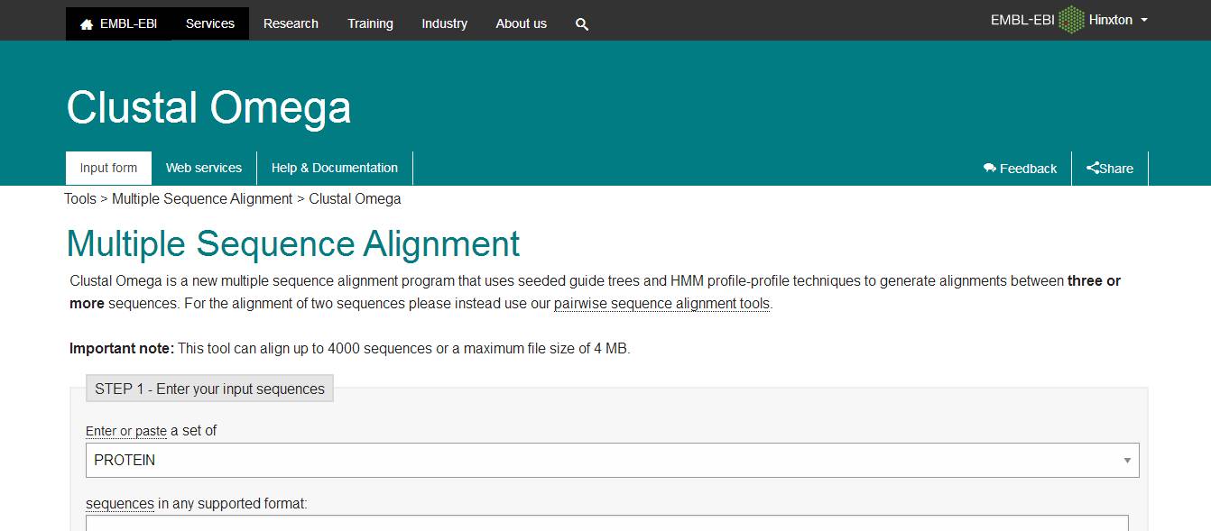Click the Feedback button
1211x531 pixels.
click(1020, 169)
